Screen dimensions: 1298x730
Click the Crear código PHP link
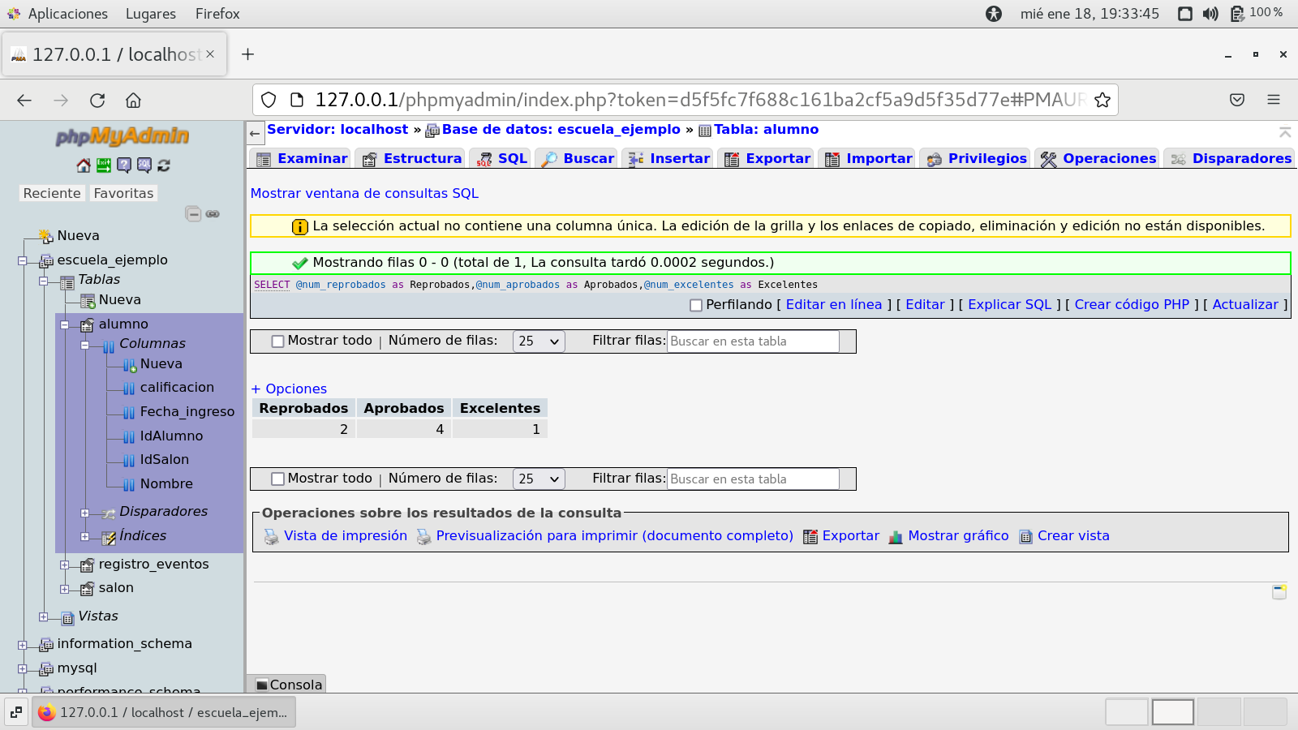point(1131,305)
